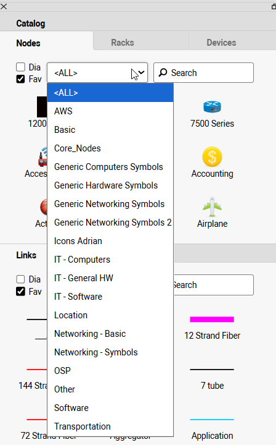Click the Accounting label
Viewport: 276px width, 445px height.
tap(212, 174)
